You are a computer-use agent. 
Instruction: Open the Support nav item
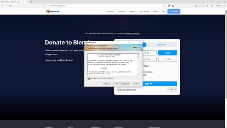tap(132, 11)
